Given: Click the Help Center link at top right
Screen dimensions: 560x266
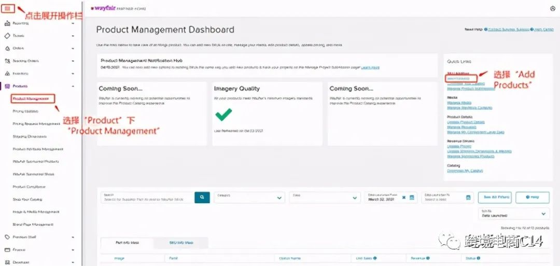Looking at the screenshot, I should tap(543, 29).
